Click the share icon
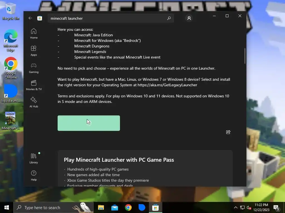 228,132
